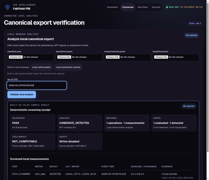Click the 'LOCAL-LOT-A / LOCAL-W-01' cell

point(81,174)
